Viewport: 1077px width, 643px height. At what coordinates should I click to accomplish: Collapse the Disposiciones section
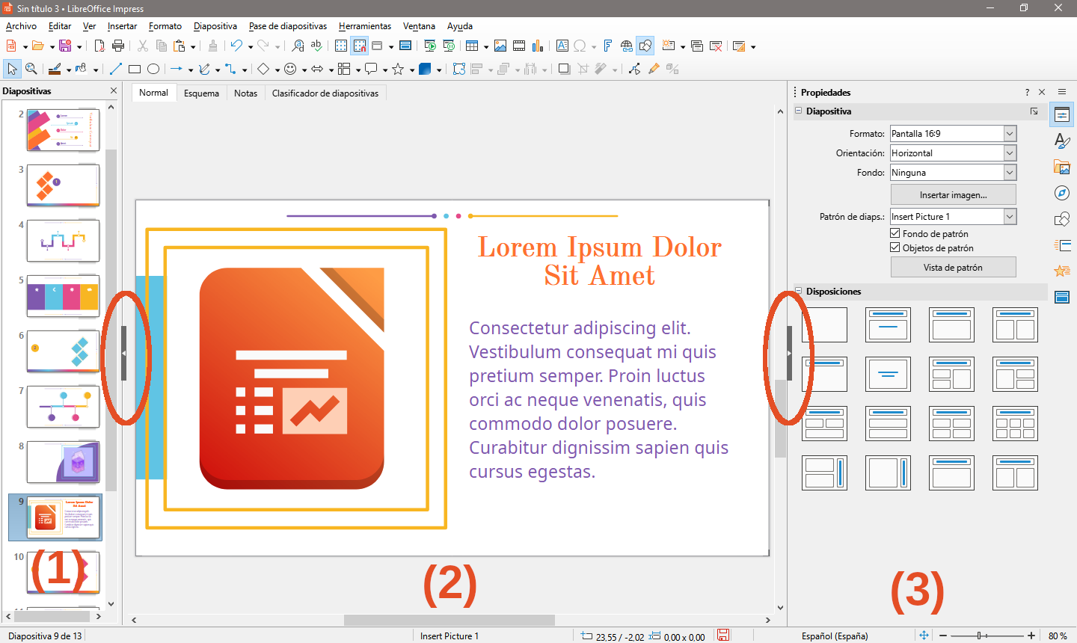point(799,291)
